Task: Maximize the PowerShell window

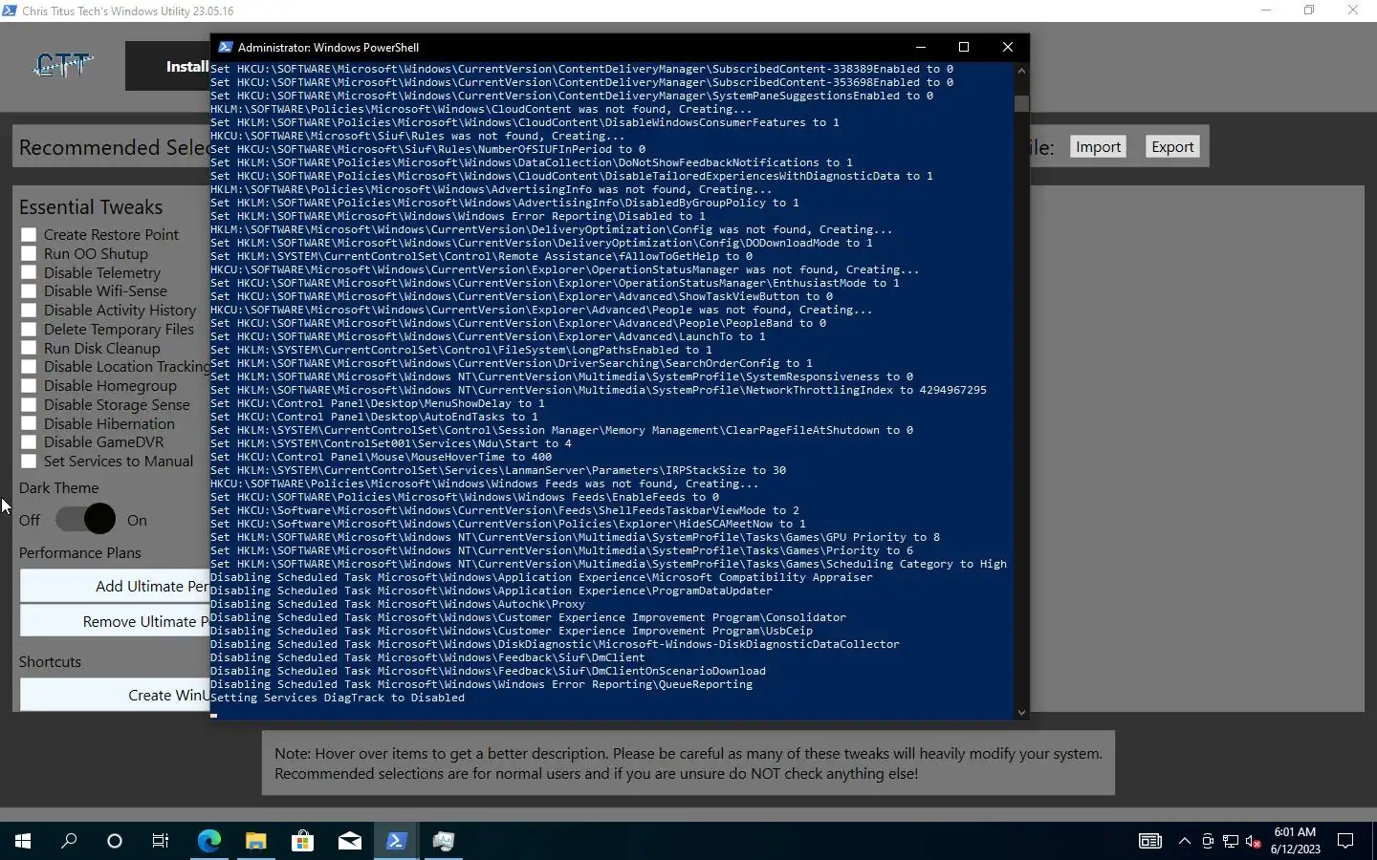Action: coord(964,47)
